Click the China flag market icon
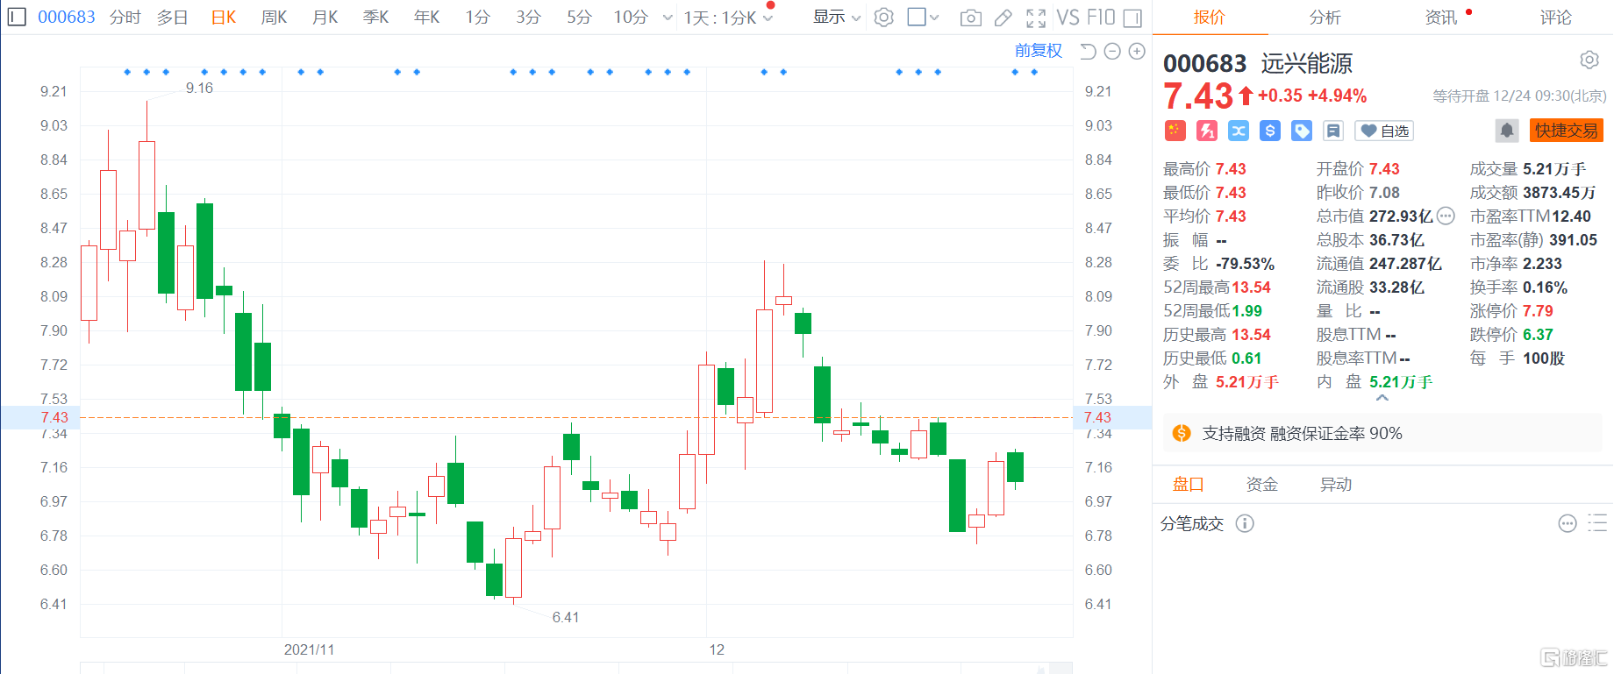This screenshot has height=674, width=1614. [1175, 131]
